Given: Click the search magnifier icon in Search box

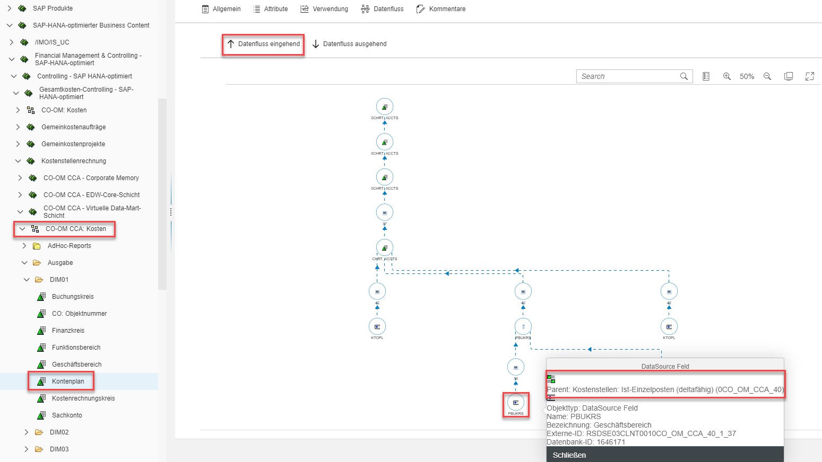Looking at the screenshot, I should [x=684, y=76].
